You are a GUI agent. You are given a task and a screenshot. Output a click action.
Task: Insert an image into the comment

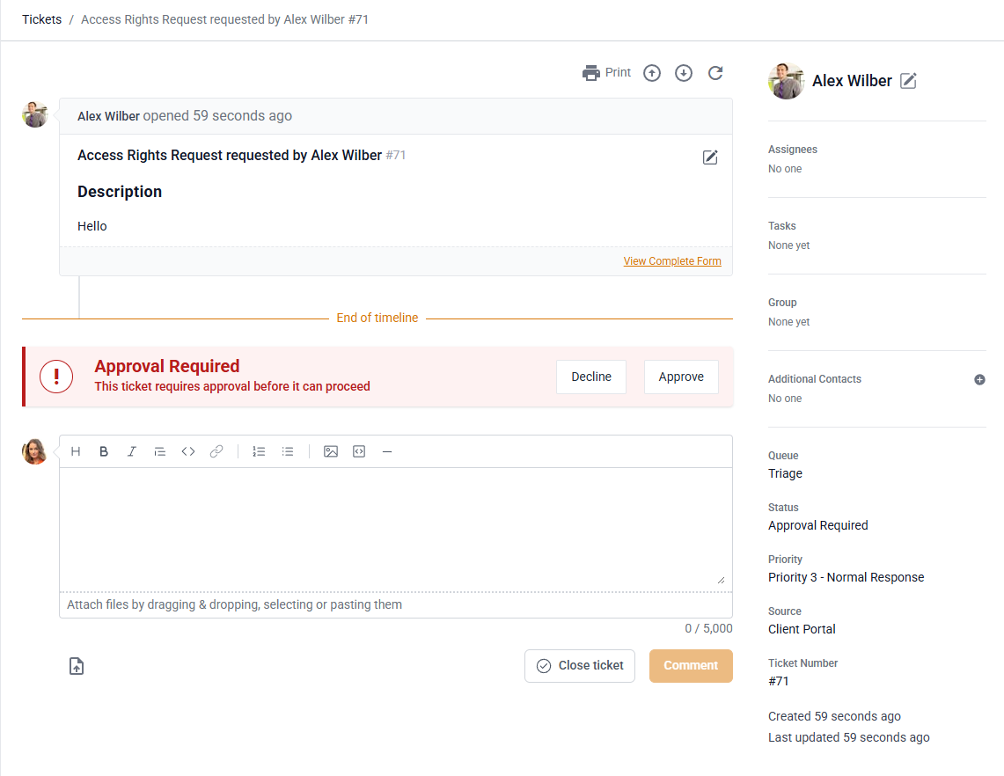point(331,451)
